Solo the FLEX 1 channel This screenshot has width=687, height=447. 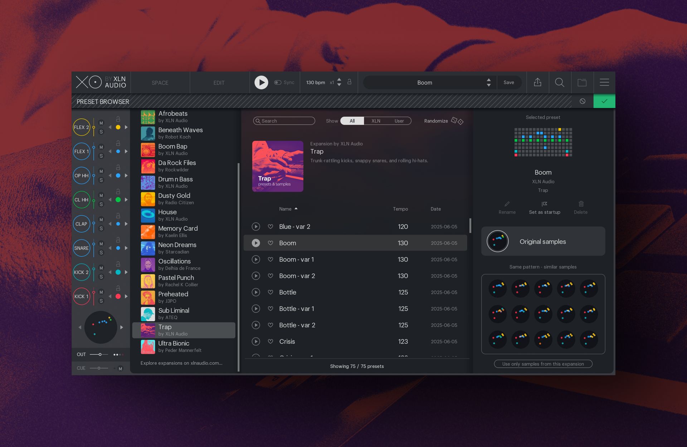click(x=101, y=156)
